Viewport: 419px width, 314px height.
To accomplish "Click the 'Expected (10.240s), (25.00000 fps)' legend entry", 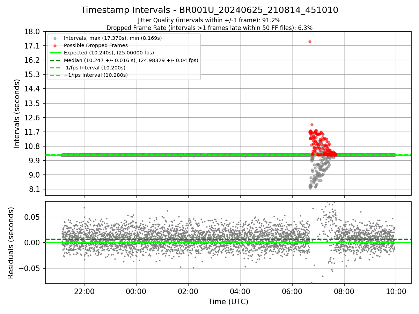I will click(x=109, y=53).
